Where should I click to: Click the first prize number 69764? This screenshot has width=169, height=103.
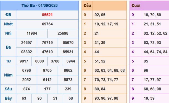coord(47,24)
